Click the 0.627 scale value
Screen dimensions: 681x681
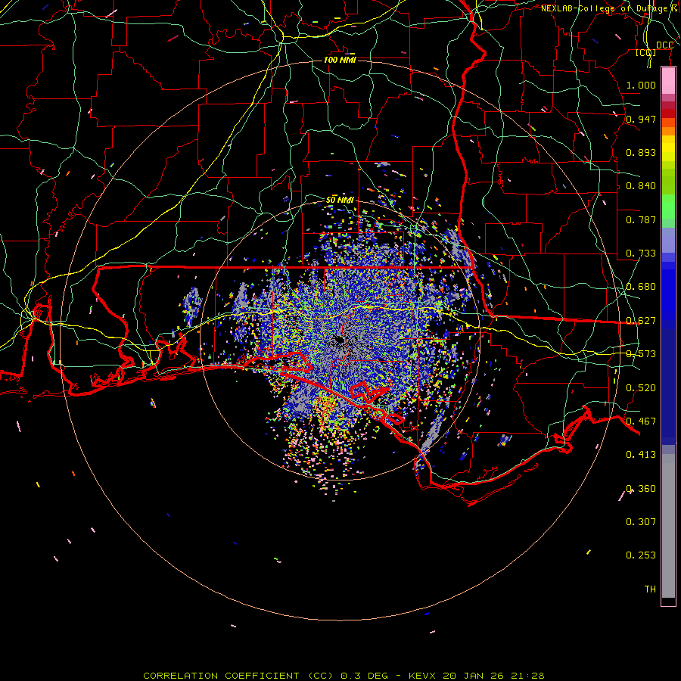point(641,321)
